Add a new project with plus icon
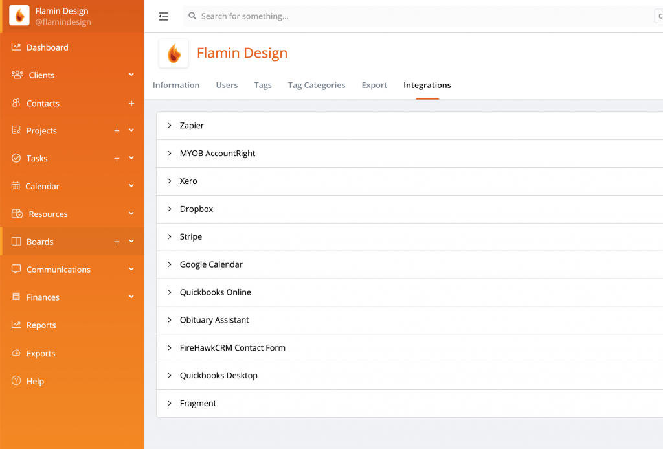 (x=117, y=131)
